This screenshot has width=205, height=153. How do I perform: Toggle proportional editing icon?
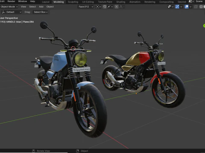coord(117,7)
